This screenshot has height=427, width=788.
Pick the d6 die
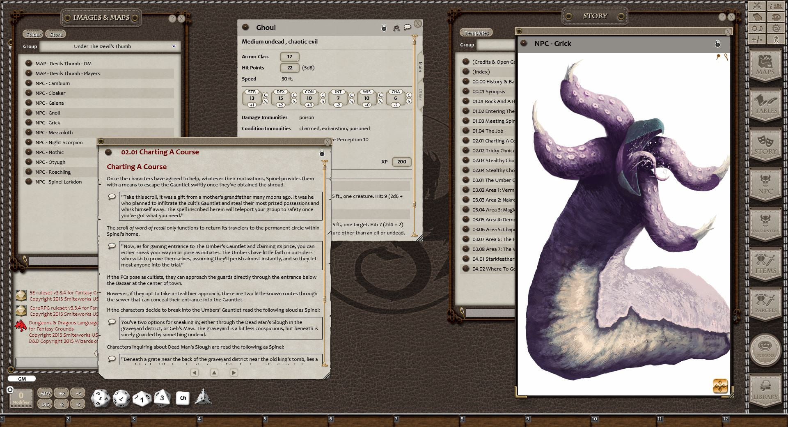(x=183, y=398)
